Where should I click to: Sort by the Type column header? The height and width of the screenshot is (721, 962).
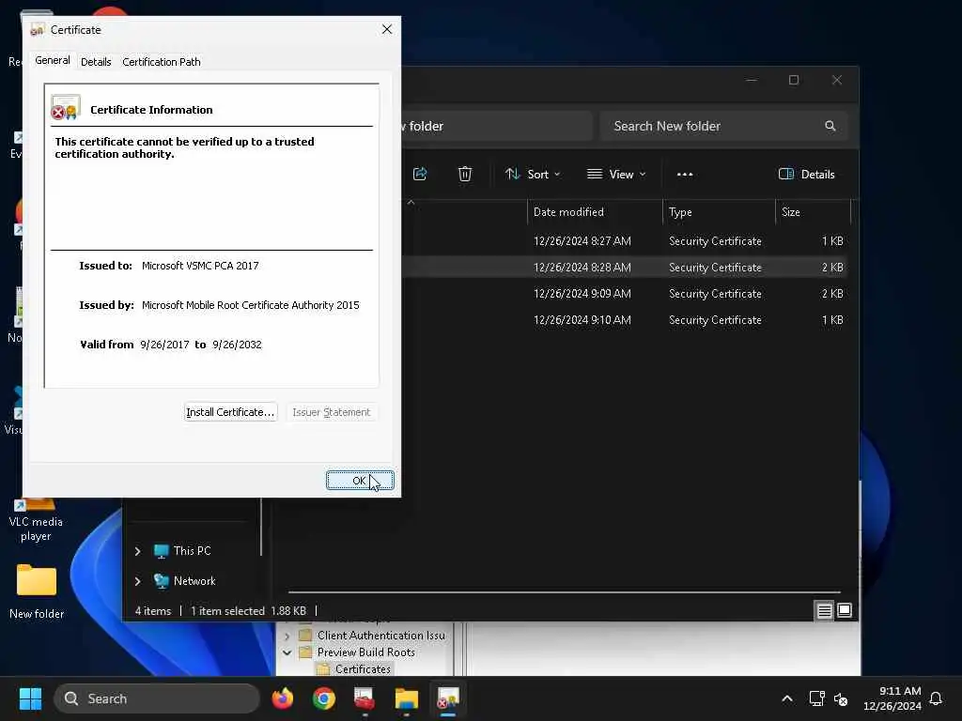pos(719,212)
